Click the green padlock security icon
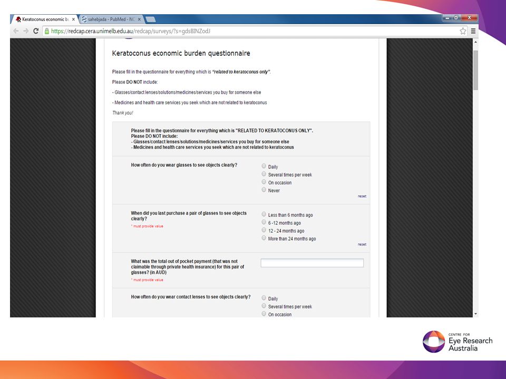This screenshot has height=379, width=506. [47, 31]
